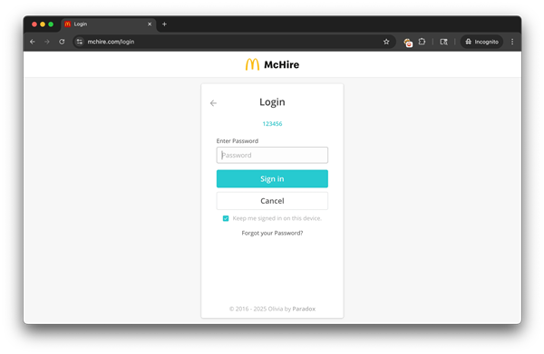
Task: Click the browser forward navigation arrow
Action: 47,42
